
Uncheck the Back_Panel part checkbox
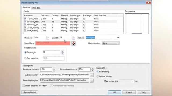tap(25, 31)
